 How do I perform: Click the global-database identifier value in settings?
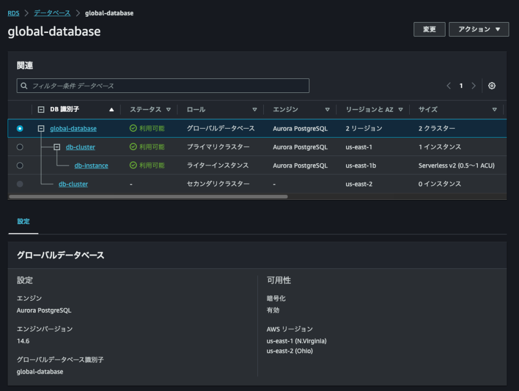coord(40,372)
